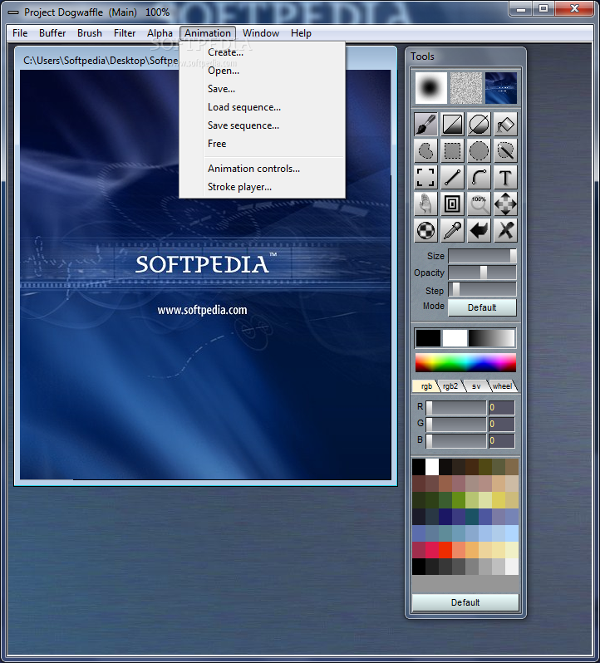Close the open Animation menu
Viewport: 600px width, 663px height.
click(208, 33)
